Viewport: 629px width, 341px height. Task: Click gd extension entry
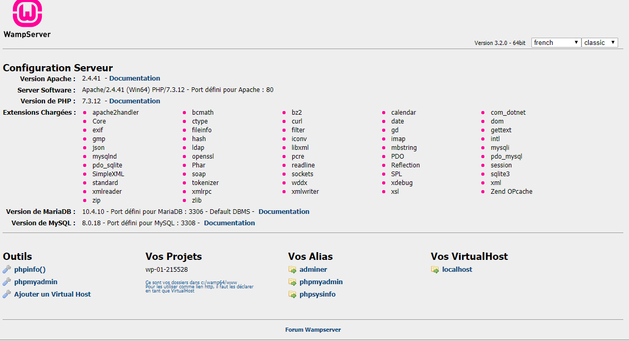(x=395, y=130)
